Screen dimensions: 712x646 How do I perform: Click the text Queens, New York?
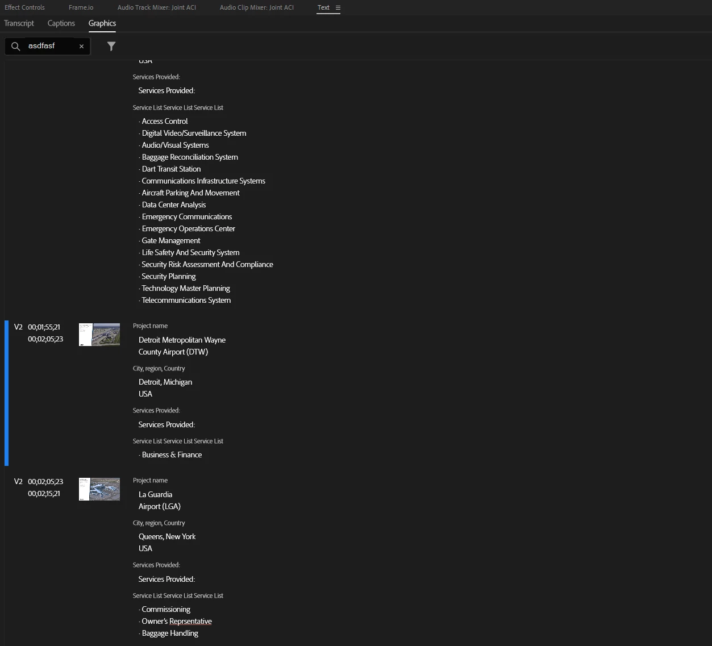click(x=167, y=536)
